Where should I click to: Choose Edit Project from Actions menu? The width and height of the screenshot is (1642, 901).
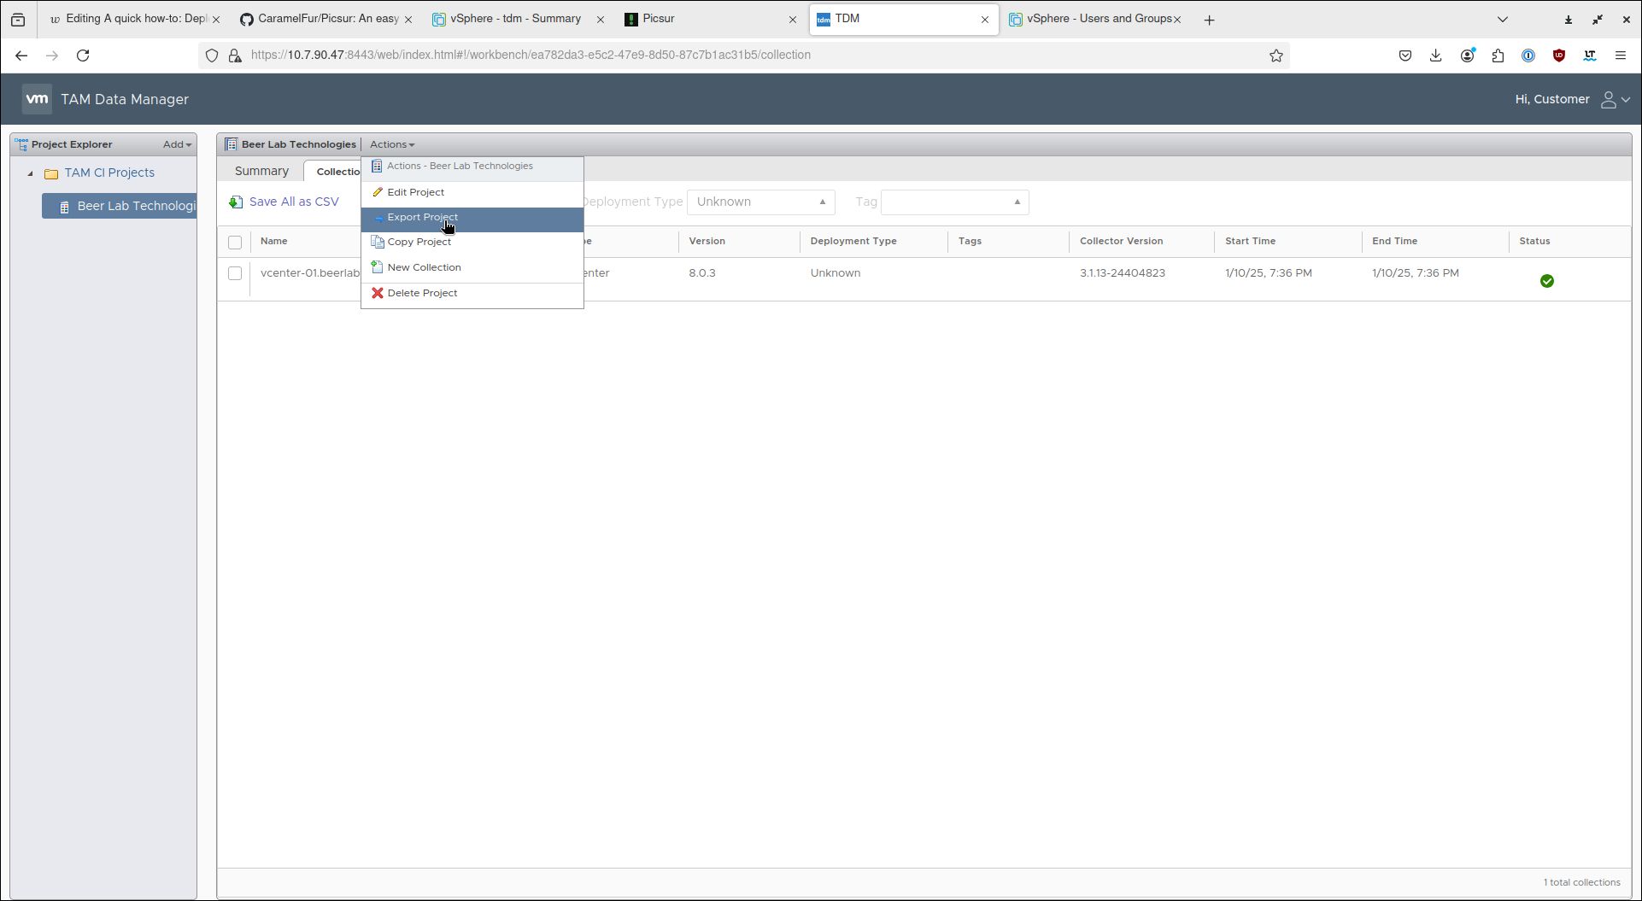click(x=472, y=192)
